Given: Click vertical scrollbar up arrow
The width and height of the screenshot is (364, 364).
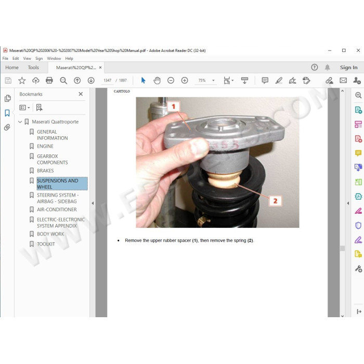Looking at the screenshot, I should coord(342,91).
